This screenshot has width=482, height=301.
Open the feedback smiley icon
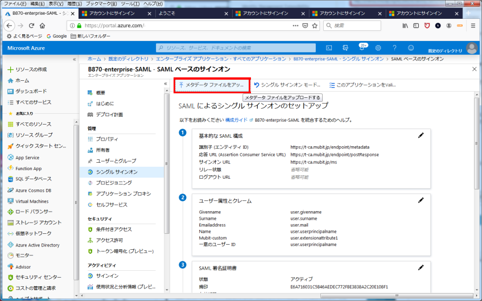411,48
